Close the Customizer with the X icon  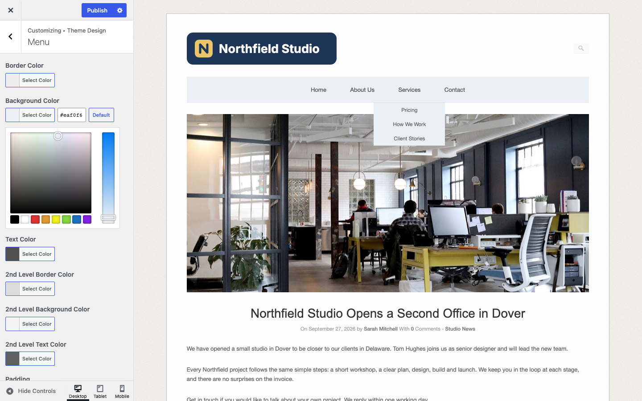pyautogui.click(x=11, y=10)
